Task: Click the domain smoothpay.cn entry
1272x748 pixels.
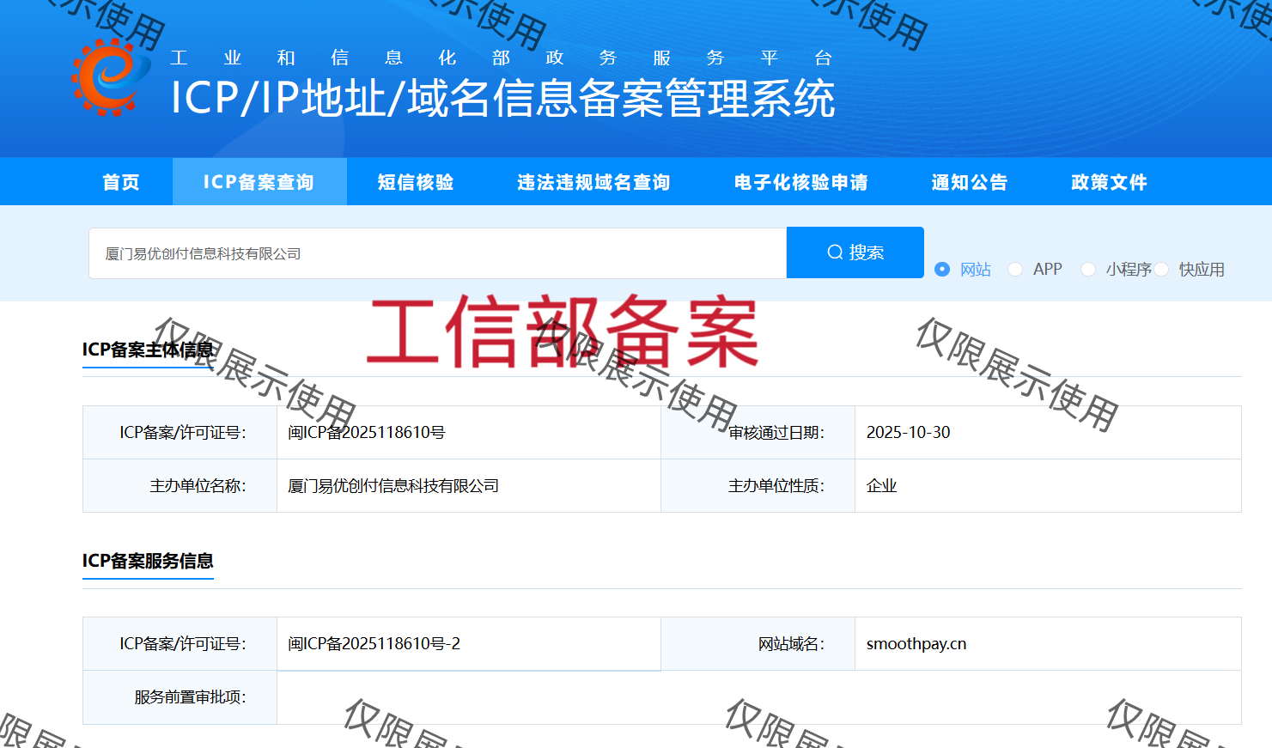Action: pos(916,642)
